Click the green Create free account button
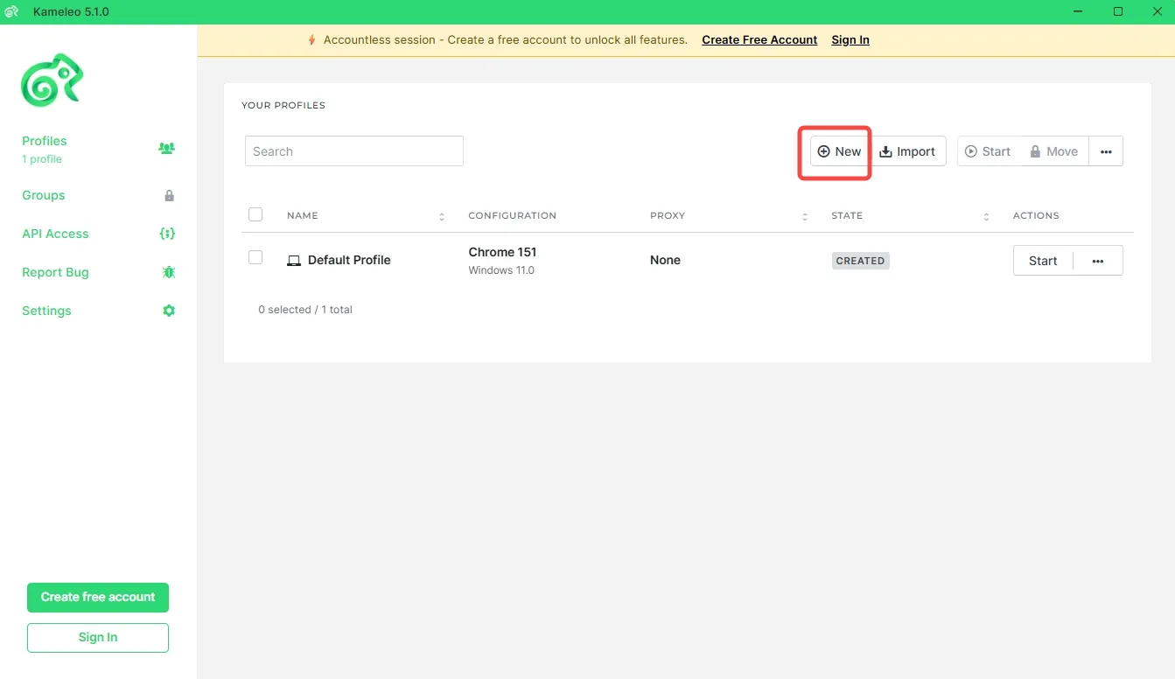Screen dimensions: 1175x679 coord(98,598)
